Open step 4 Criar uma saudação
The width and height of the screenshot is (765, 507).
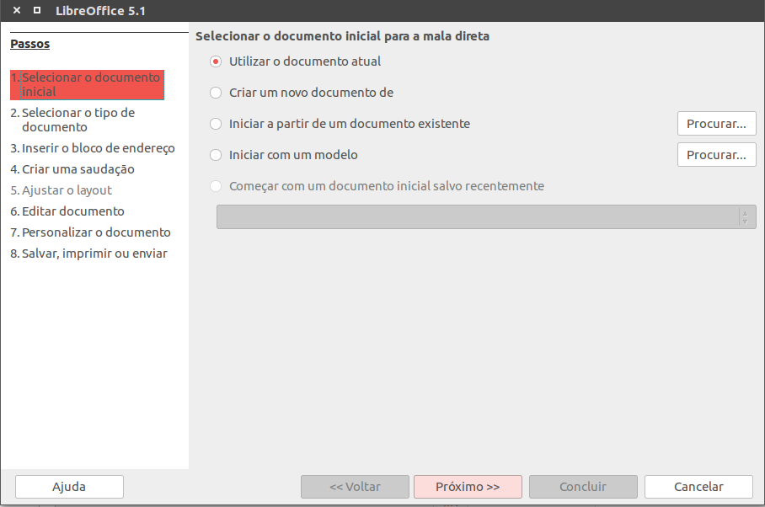click(72, 169)
